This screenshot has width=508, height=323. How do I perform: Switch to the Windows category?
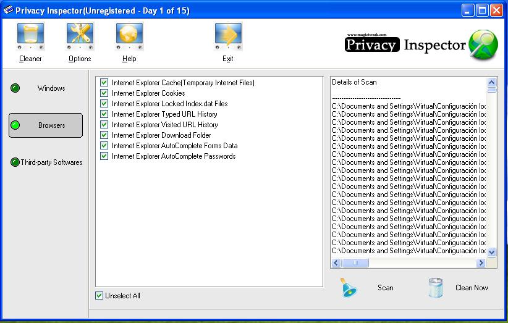pyautogui.click(x=51, y=88)
